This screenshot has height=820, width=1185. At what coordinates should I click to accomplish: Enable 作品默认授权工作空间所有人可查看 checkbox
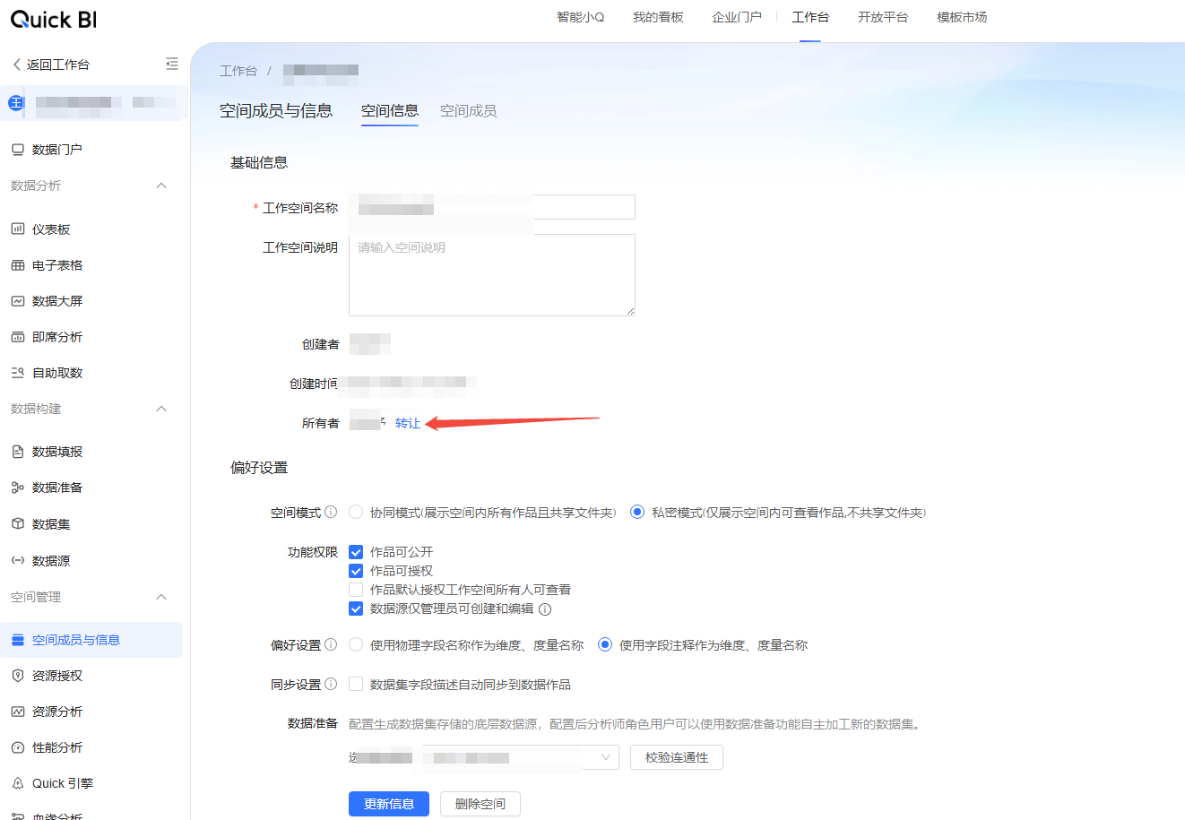(x=356, y=590)
